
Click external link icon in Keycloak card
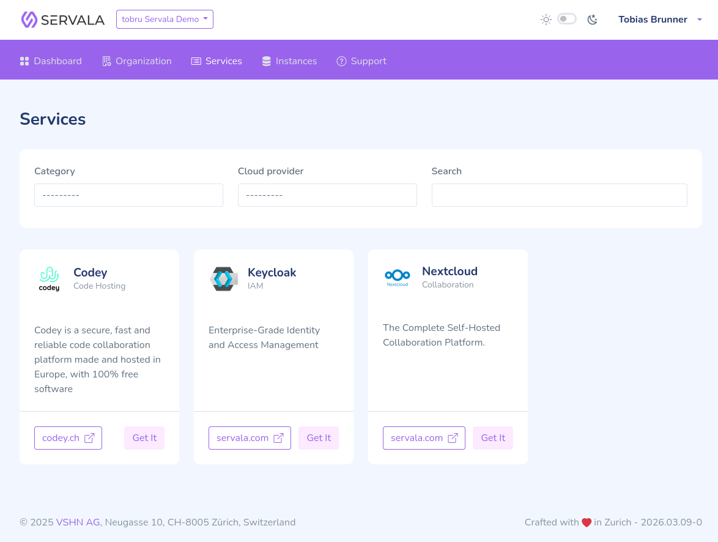[x=278, y=438]
